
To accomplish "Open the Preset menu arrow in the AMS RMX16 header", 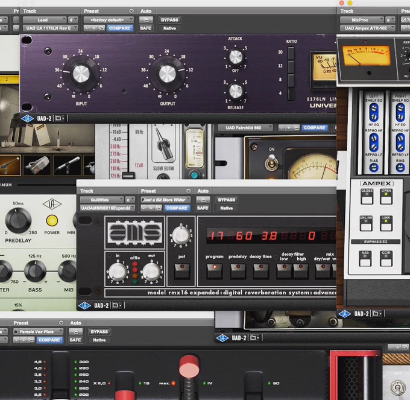I will 188,191.
